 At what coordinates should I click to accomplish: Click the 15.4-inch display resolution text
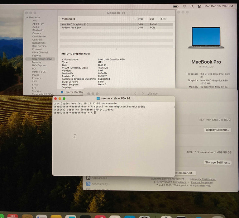[215, 120]
